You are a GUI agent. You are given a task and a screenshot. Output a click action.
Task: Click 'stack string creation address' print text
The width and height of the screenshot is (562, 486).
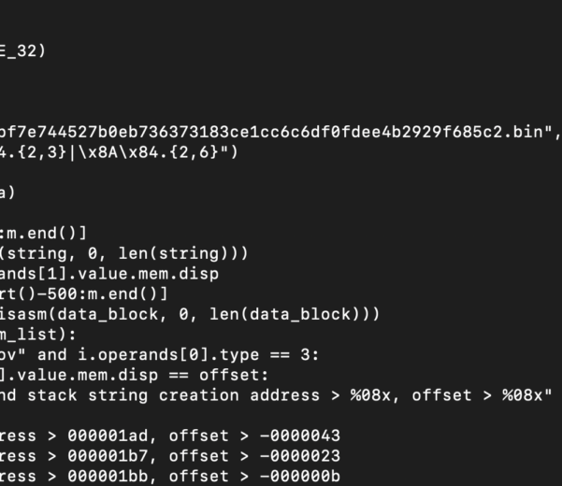174,395
